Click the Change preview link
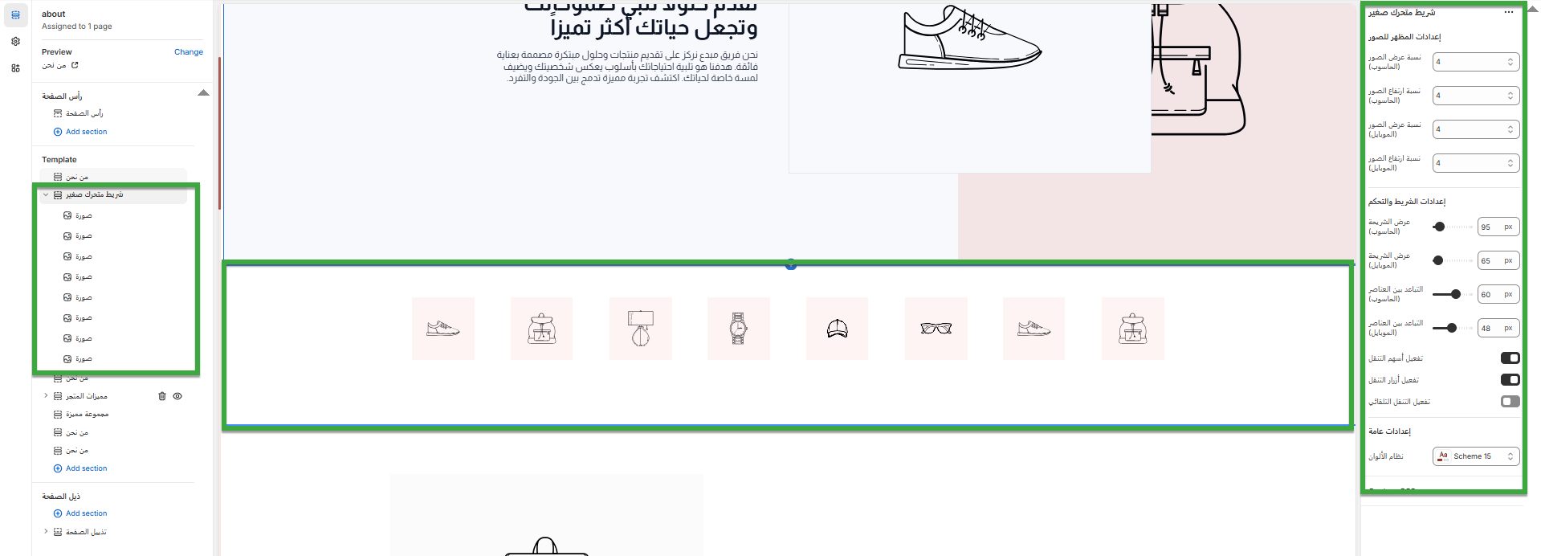This screenshot has width=1541, height=556. click(189, 52)
